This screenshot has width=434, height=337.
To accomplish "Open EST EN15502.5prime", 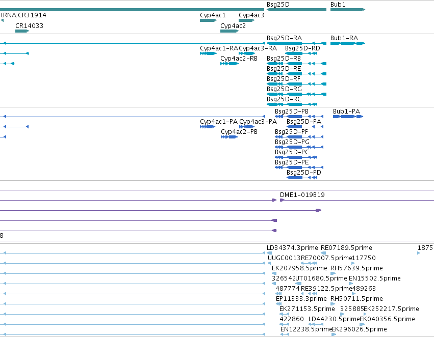I will pyautogui.click(x=351, y=284).
